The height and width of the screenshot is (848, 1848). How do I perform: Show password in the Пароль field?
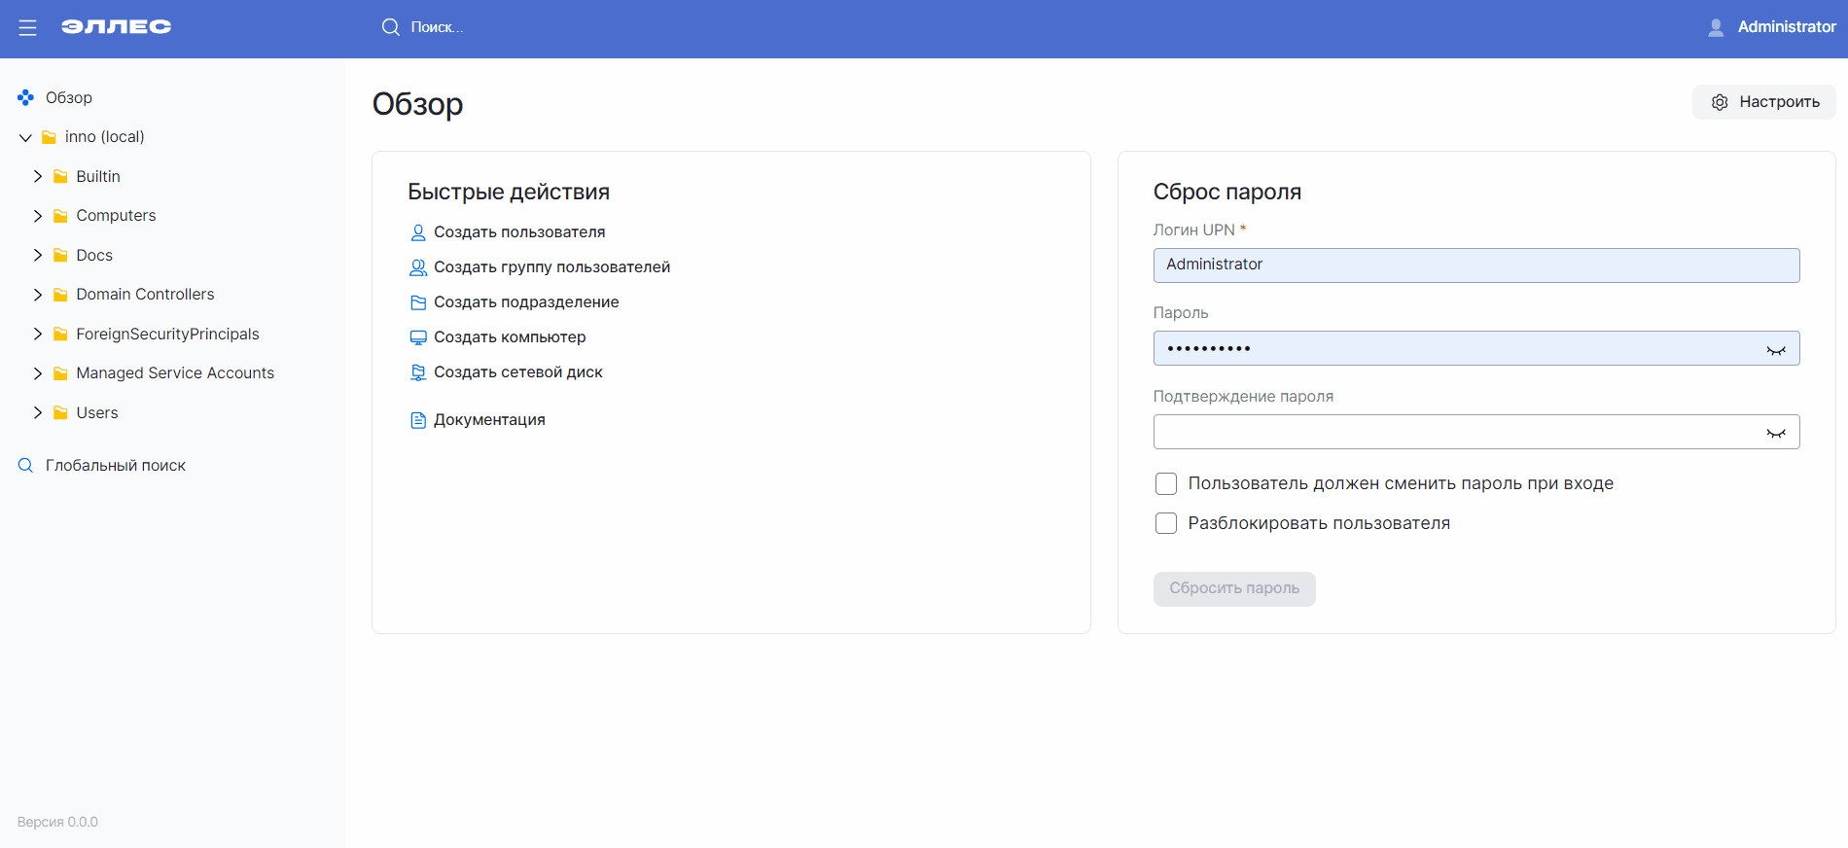tap(1775, 349)
